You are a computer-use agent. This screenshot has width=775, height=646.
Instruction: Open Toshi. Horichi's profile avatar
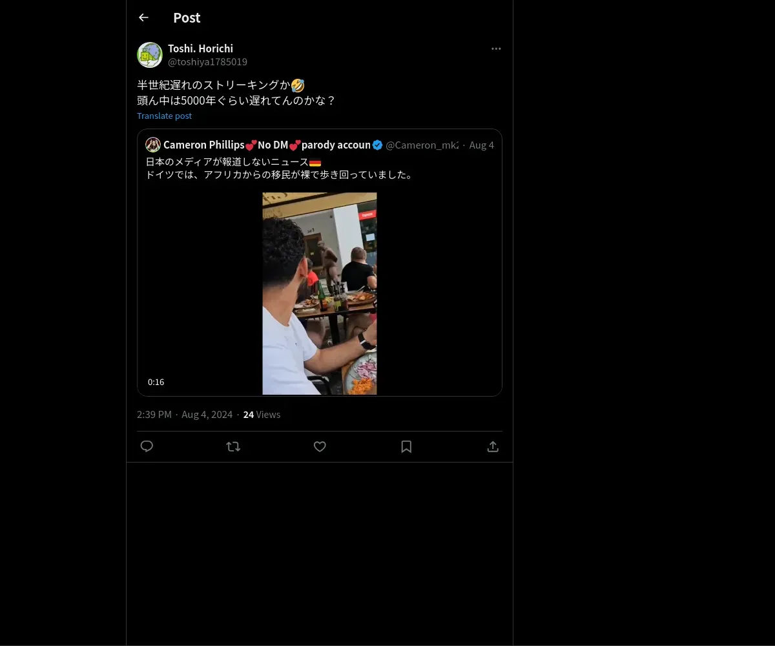[150, 55]
